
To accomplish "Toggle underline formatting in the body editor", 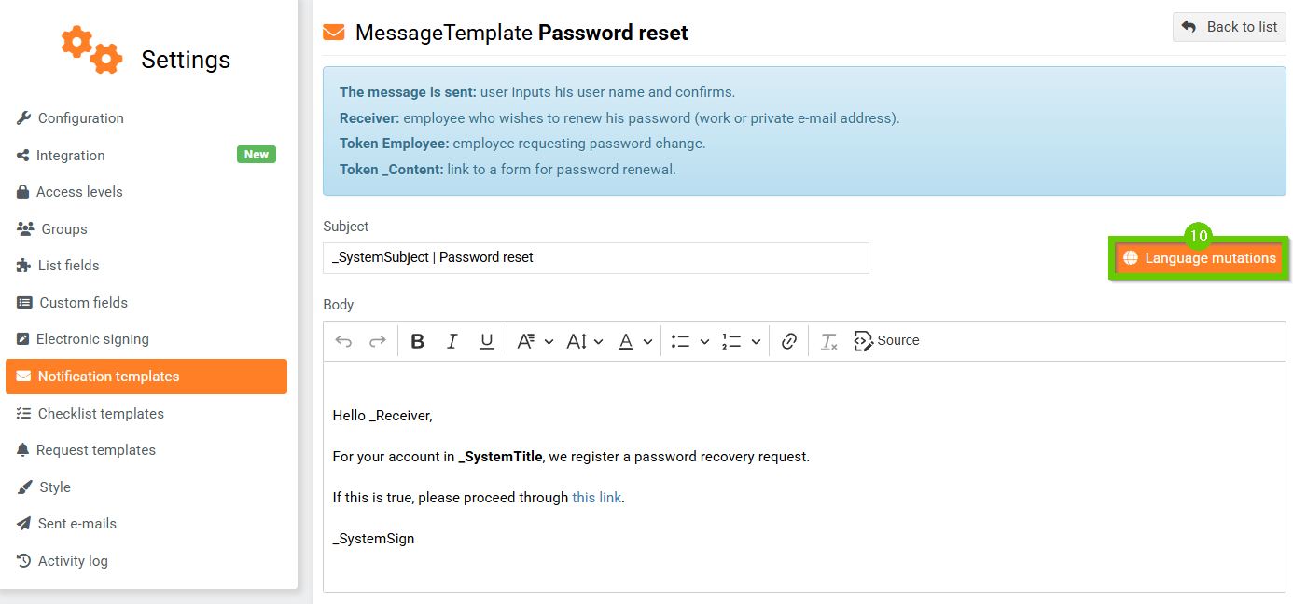I will (x=486, y=341).
